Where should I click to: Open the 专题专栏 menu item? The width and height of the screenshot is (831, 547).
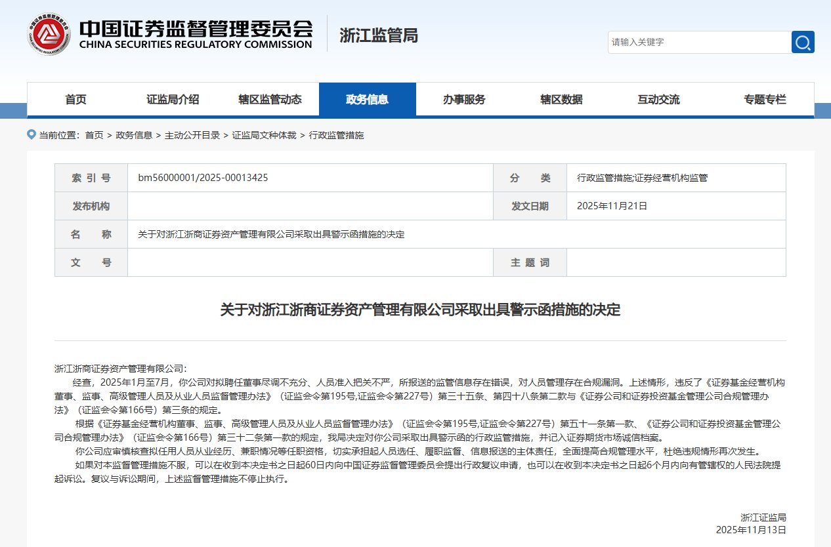tap(765, 99)
